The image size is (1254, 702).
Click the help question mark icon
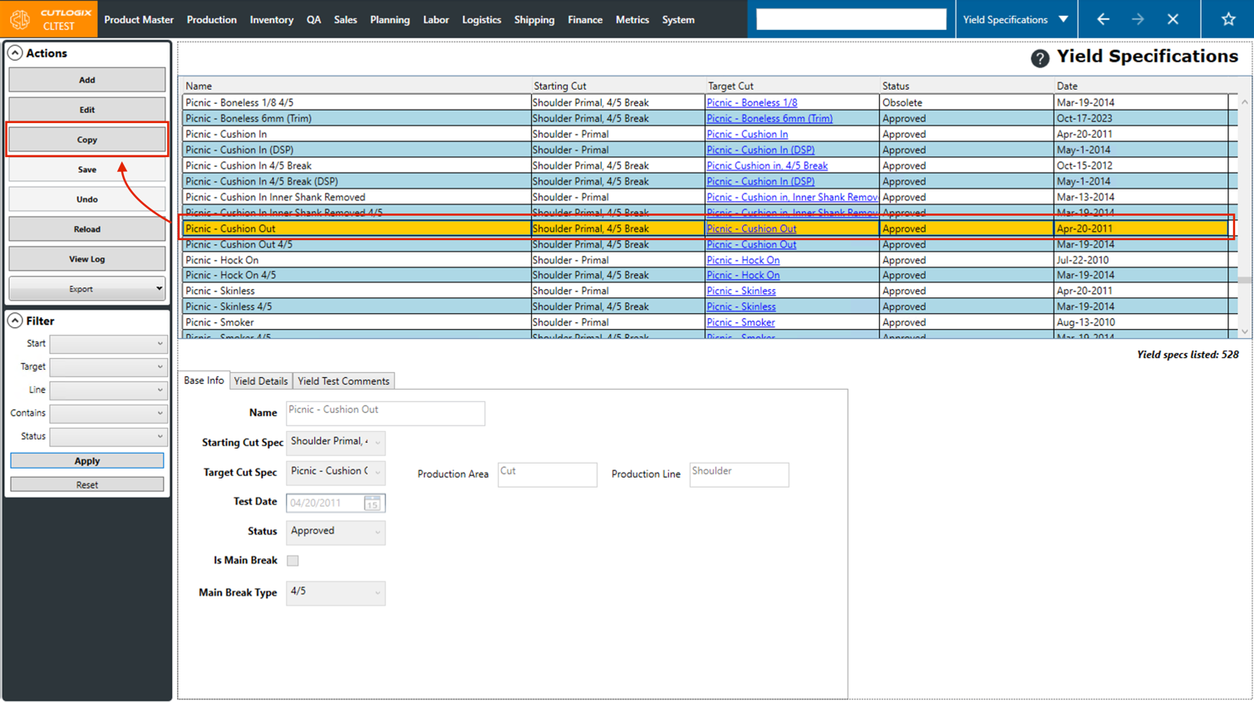click(x=1040, y=58)
